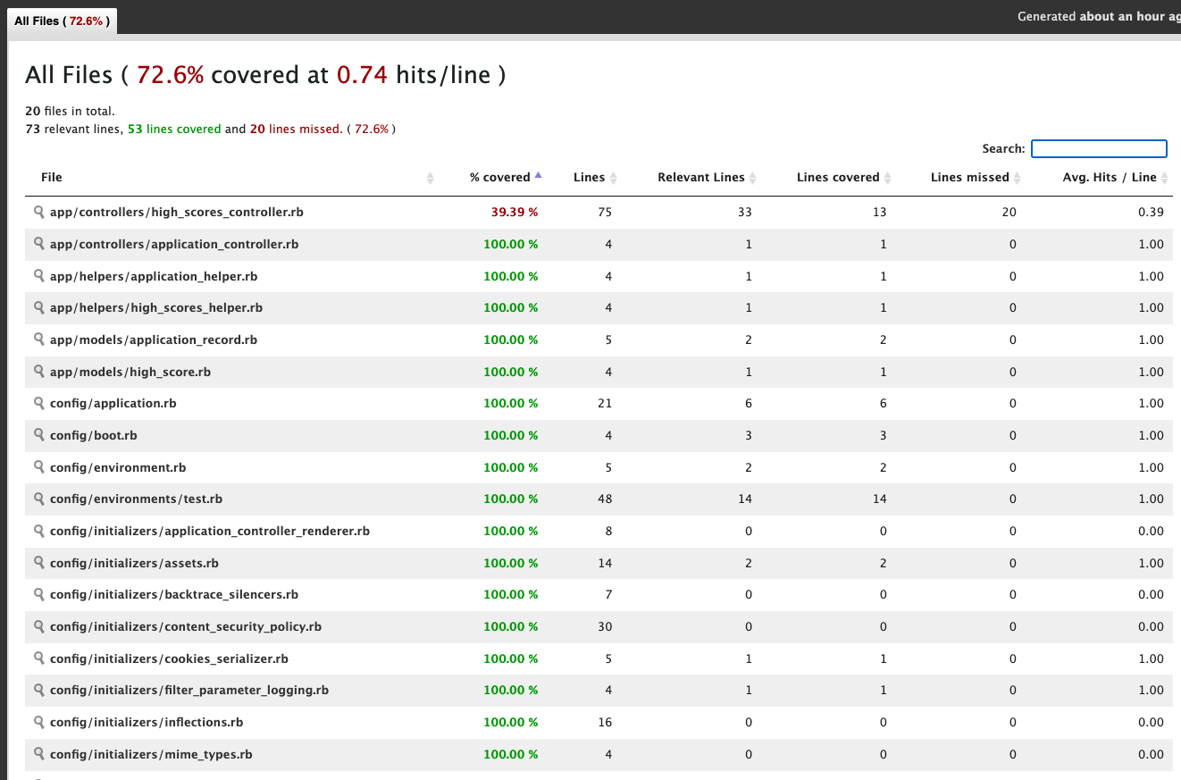Open config/initializers/inflections.rb file link
The image size is (1181, 780).
point(147,722)
